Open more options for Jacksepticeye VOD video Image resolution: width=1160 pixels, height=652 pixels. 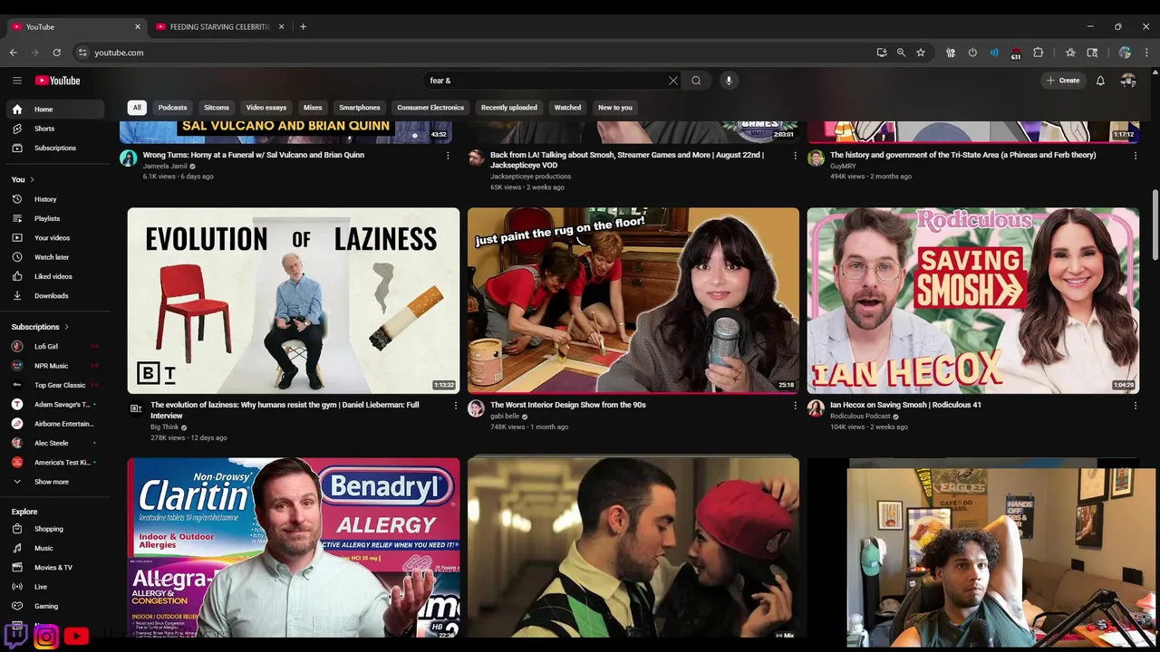tap(796, 156)
